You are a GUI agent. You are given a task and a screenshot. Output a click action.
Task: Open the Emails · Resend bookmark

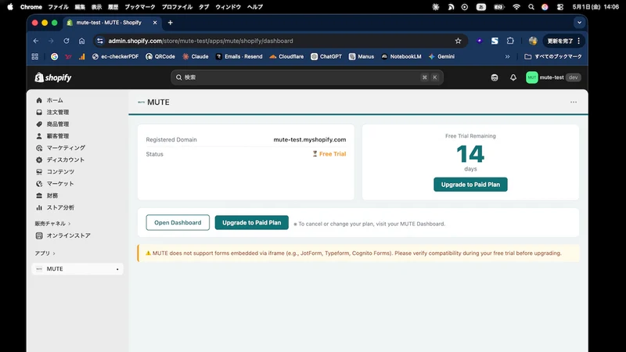239,56
